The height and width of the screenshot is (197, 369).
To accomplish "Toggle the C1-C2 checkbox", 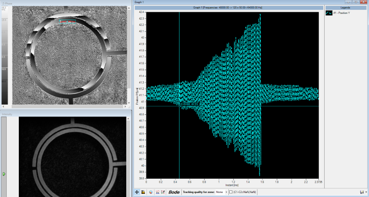I will 231,192.
